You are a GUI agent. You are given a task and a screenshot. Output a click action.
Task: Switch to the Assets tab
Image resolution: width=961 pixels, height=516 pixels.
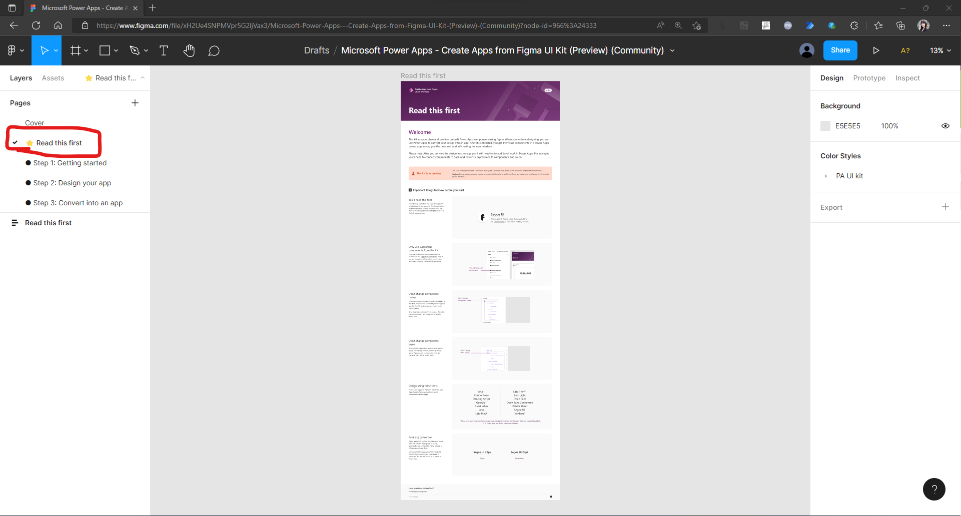(x=53, y=78)
